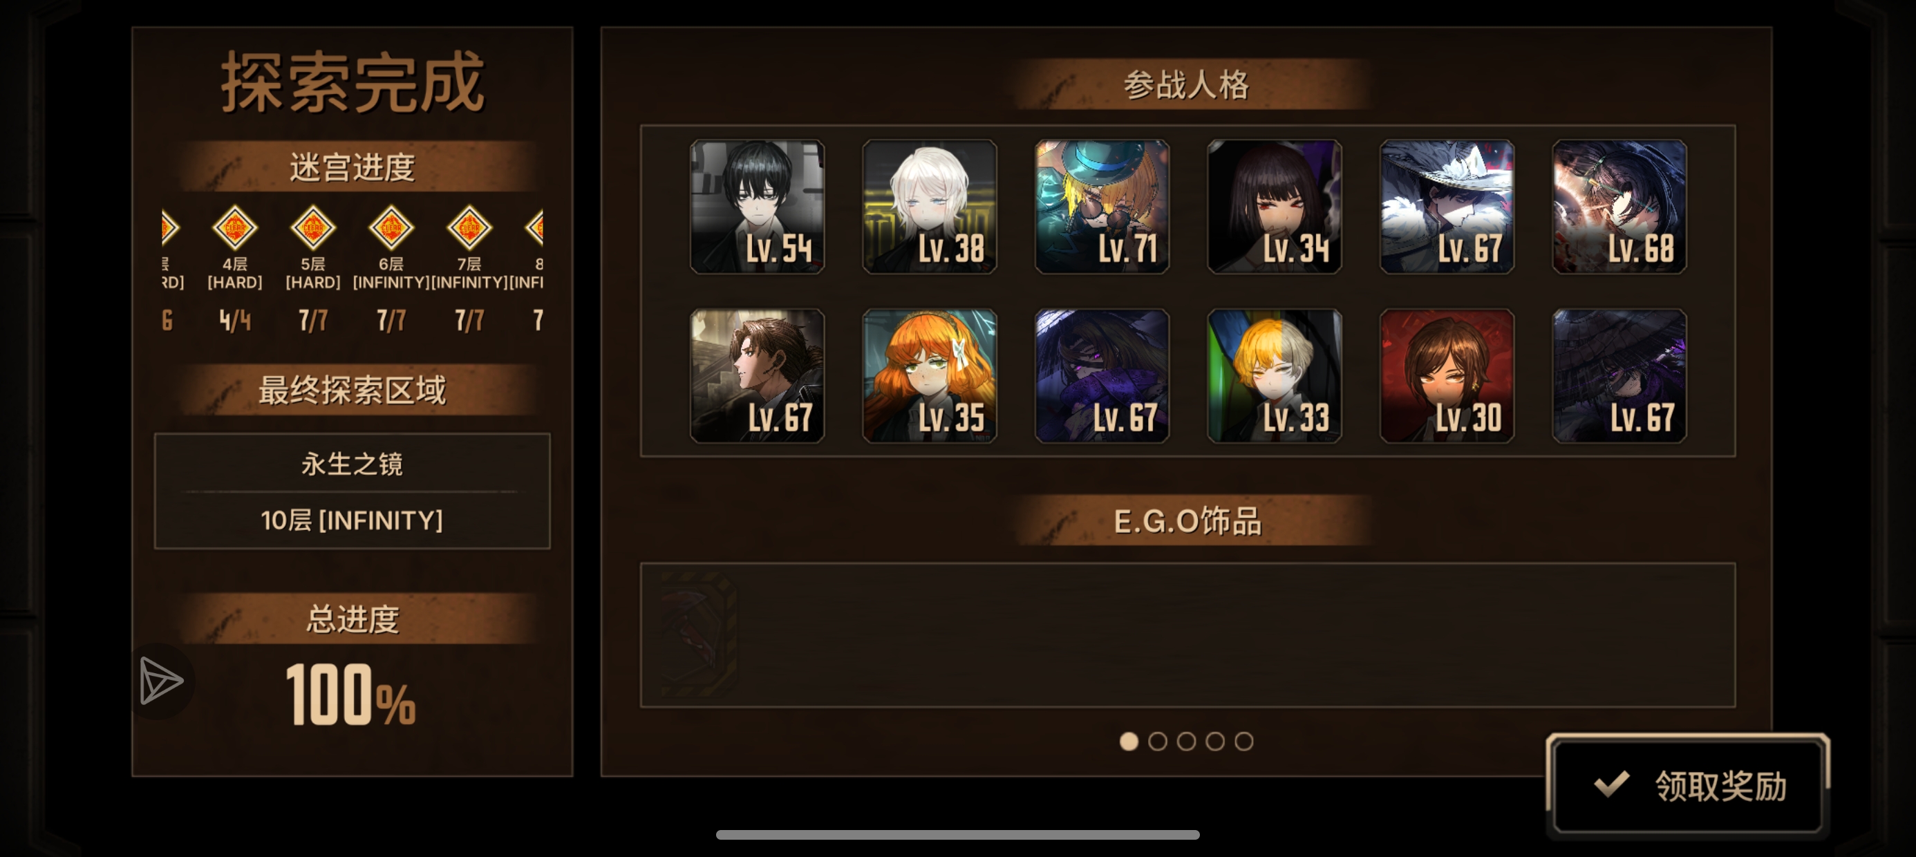
Task: Open the Lv. 30 red-background character portrait
Action: tap(1447, 377)
